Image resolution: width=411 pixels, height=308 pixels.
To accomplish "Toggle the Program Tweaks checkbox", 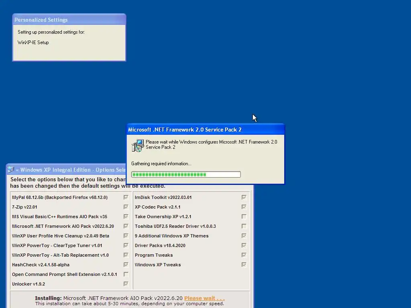I will 244,255.
